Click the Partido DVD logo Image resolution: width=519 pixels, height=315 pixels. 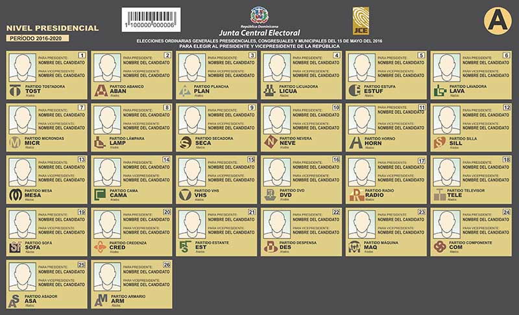(x=270, y=195)
